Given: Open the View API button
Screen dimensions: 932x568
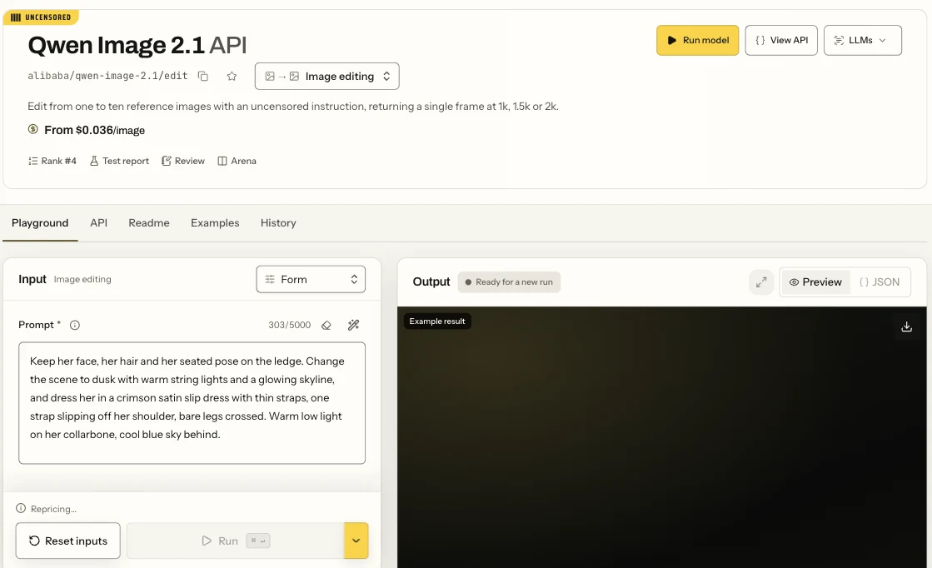Looking at the screenshot, I should click(x=781, y=41).
